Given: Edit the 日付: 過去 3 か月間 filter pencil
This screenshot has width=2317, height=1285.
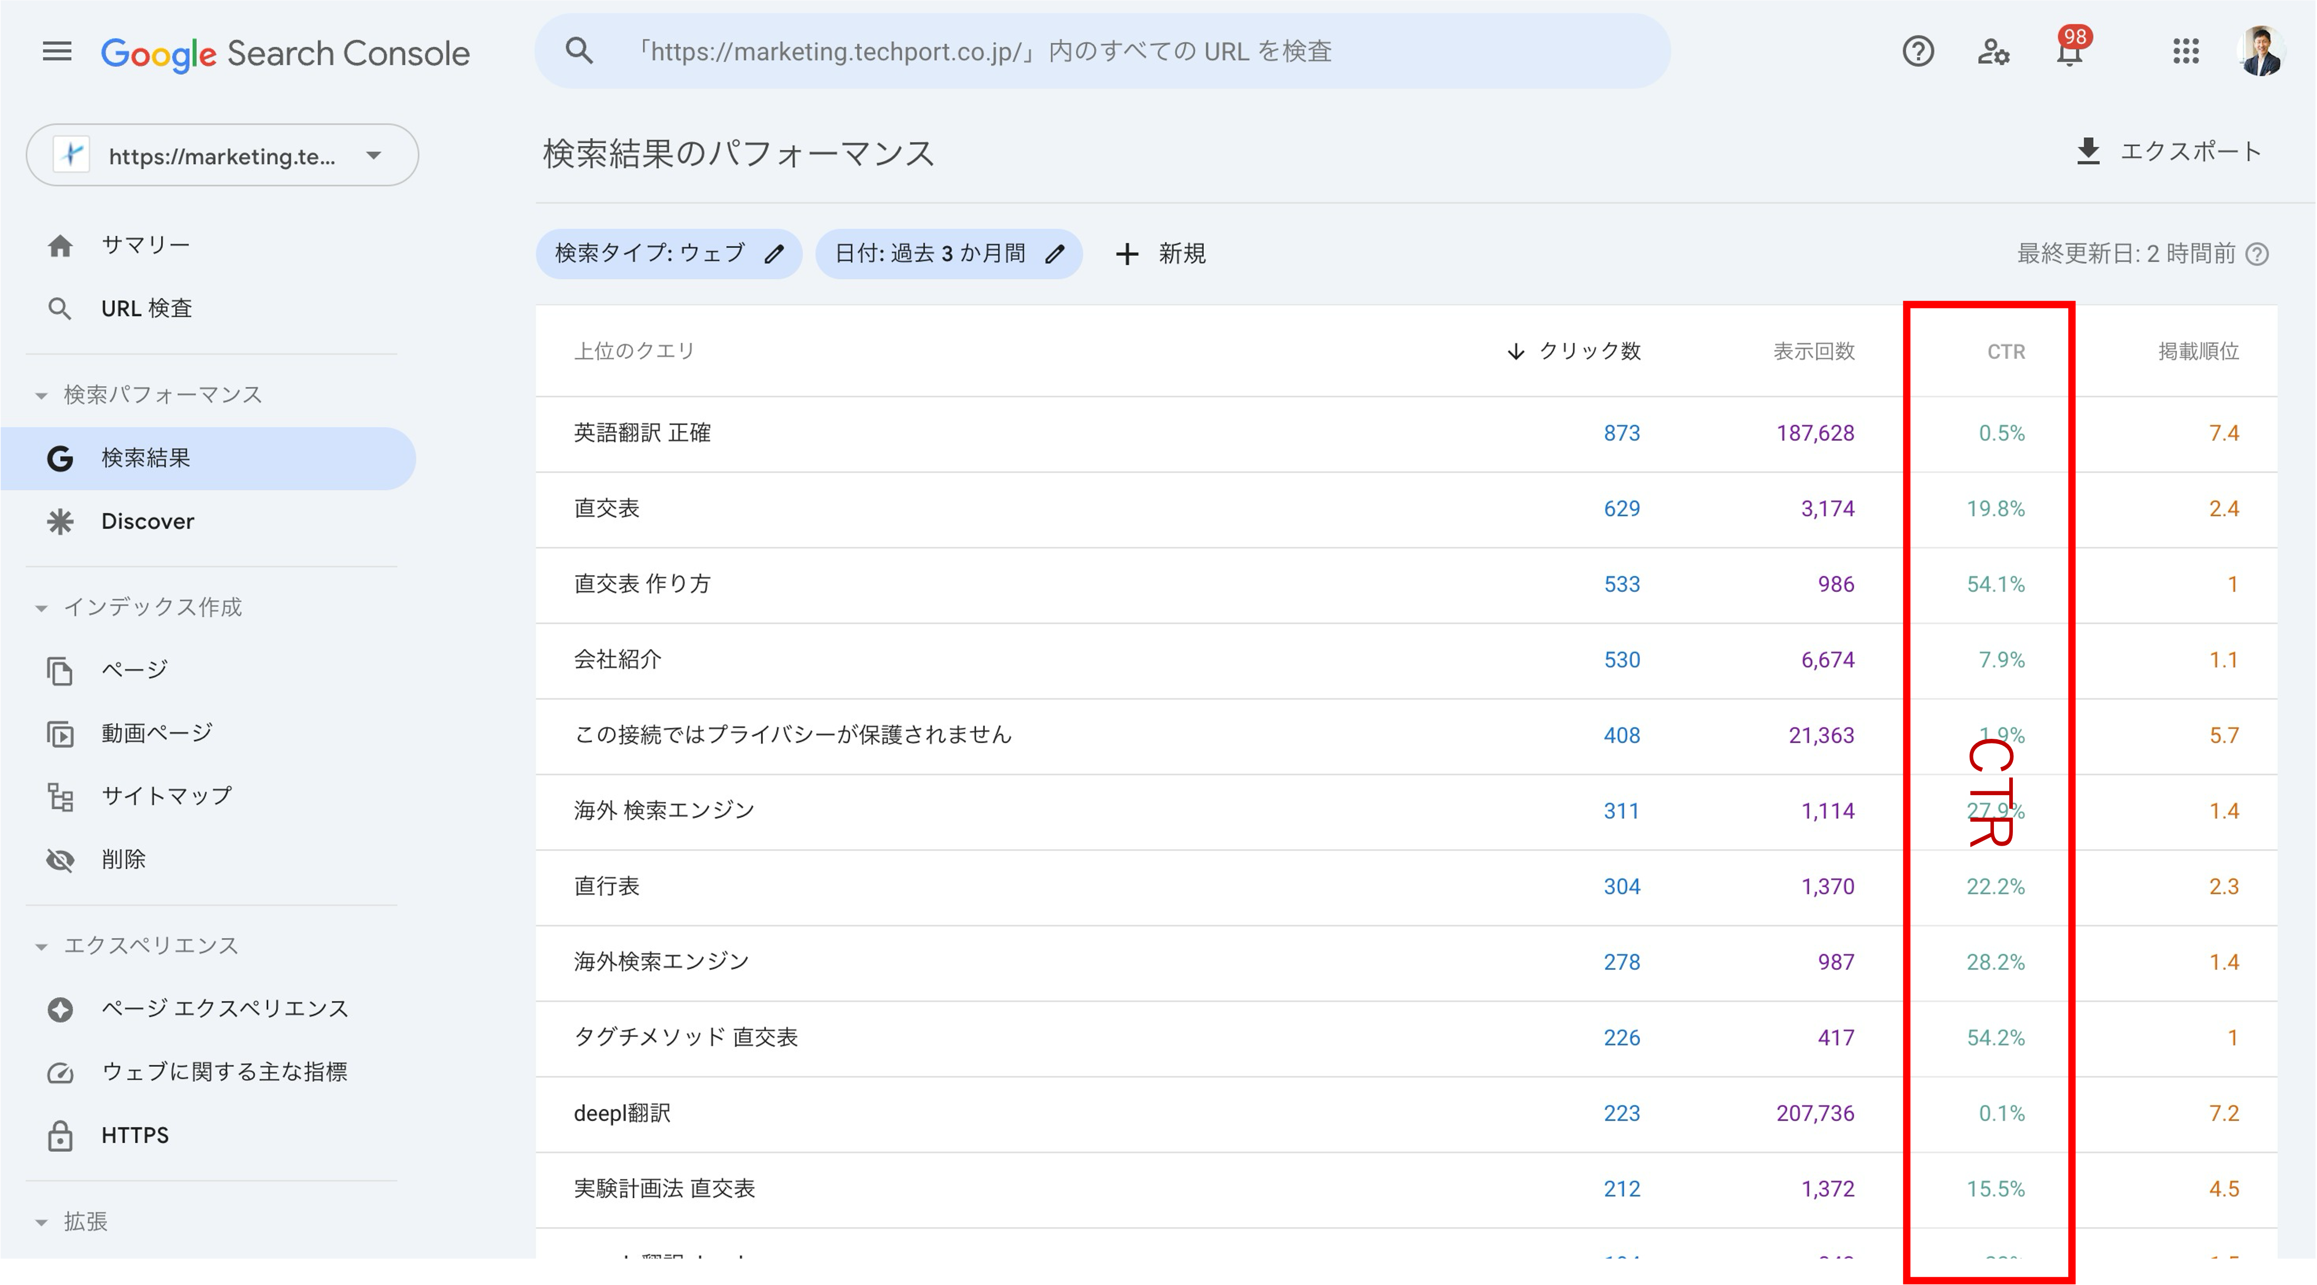Looking at the screenshot, I should pyautogui.click(x=1055, y=255).
